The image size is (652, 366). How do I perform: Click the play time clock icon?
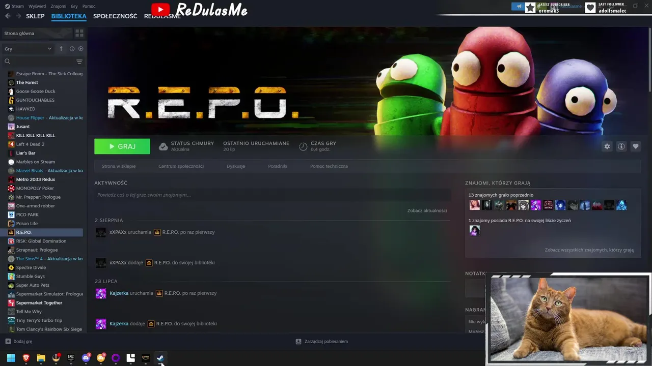click(x=303, y=146)
